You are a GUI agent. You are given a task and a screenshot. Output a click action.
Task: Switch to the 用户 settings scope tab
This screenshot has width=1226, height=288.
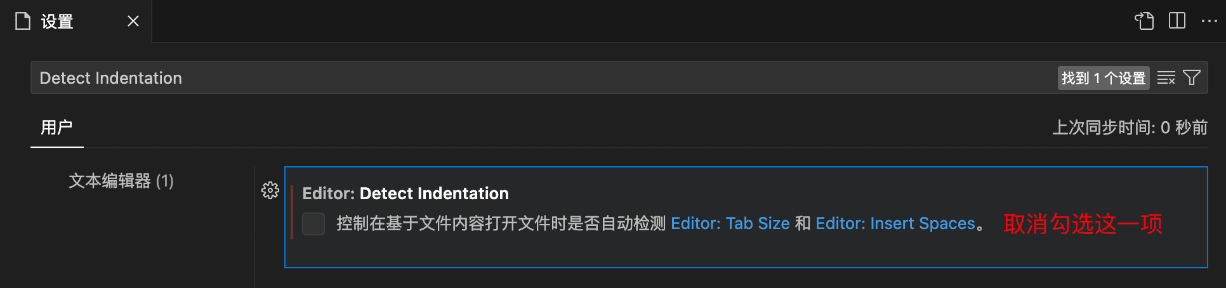(56, 128)
